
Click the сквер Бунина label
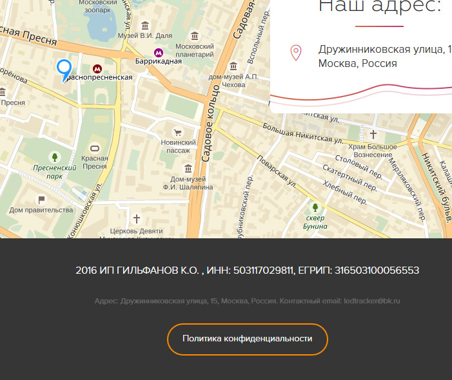pos(315,222)
